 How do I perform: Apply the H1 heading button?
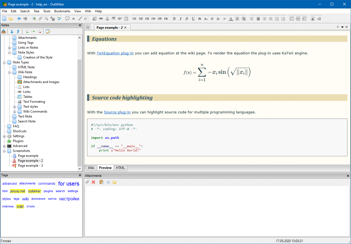point(134,19)
